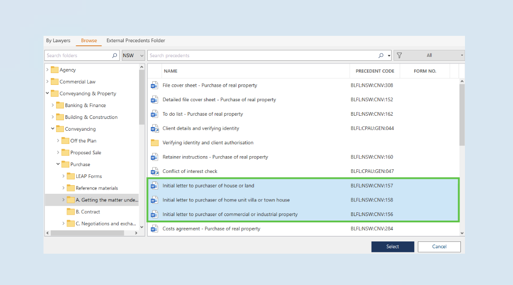Click the Word icon for Costs agreement
The image size is (513, 285).
coord(154,229)
